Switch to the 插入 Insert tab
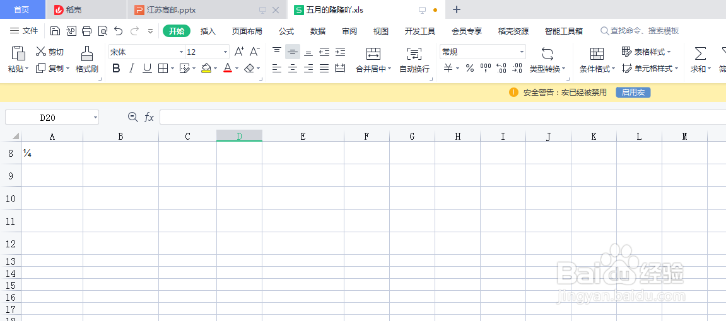Viewport: 726px width, 321px height. point(208,31)
